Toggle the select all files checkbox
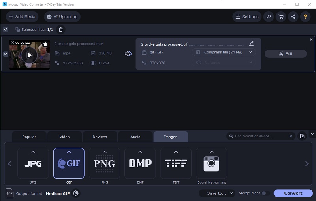 (6, 30)
